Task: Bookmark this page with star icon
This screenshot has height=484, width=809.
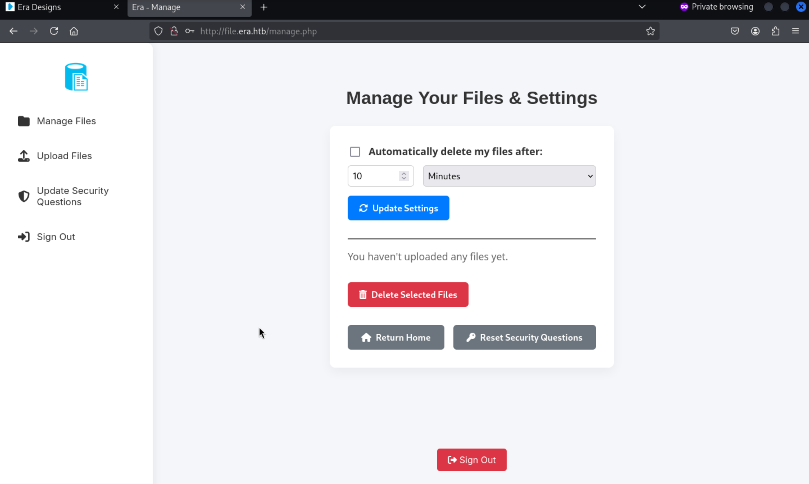Action: [x=650, y=31]
